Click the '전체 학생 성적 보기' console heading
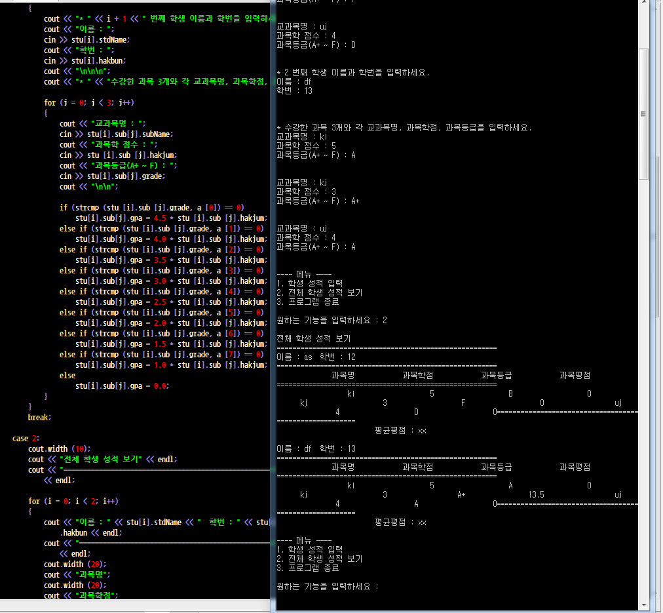The width and height of the screenshot is (663, 613). coord(314,338)
